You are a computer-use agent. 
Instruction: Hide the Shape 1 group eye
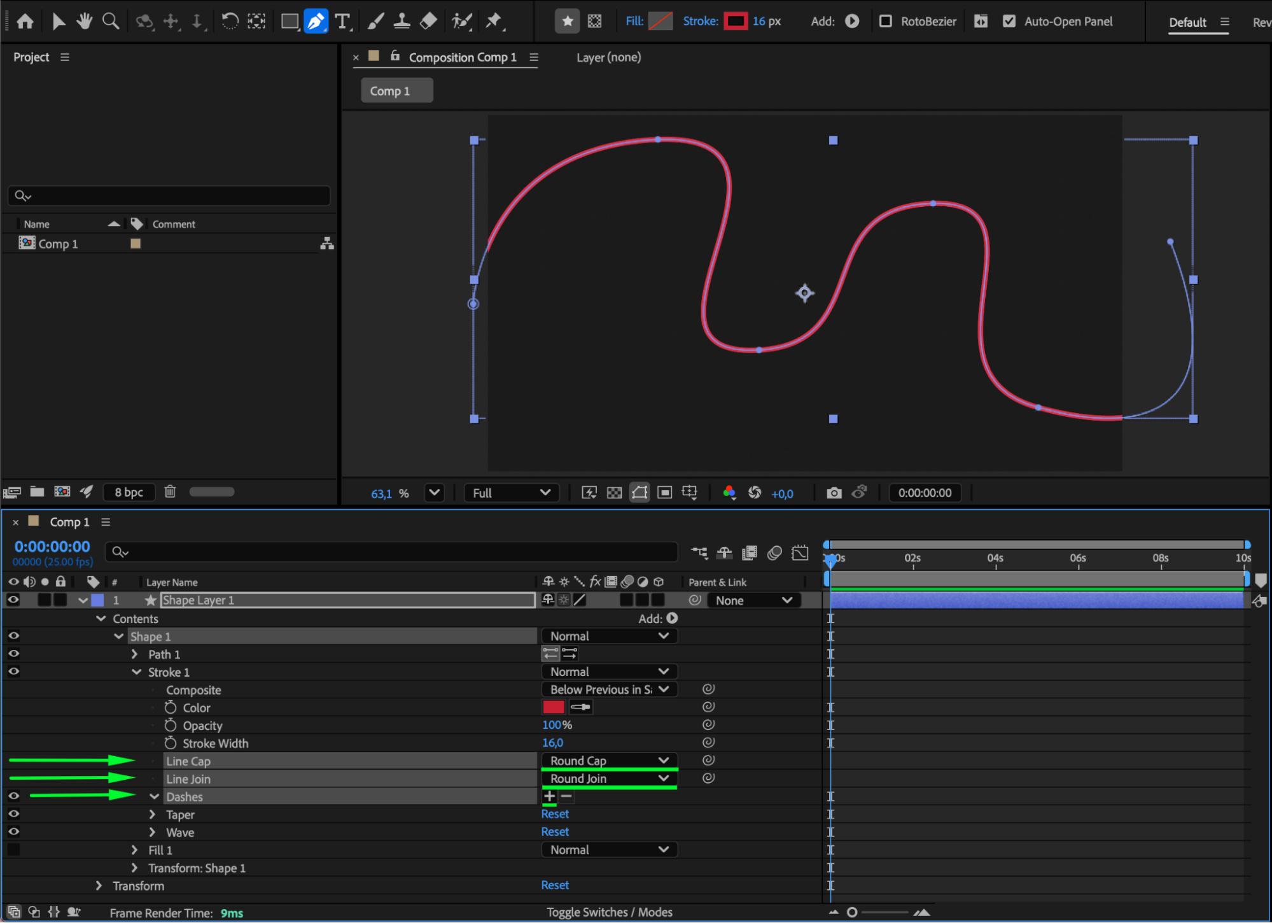coord(13,635)
